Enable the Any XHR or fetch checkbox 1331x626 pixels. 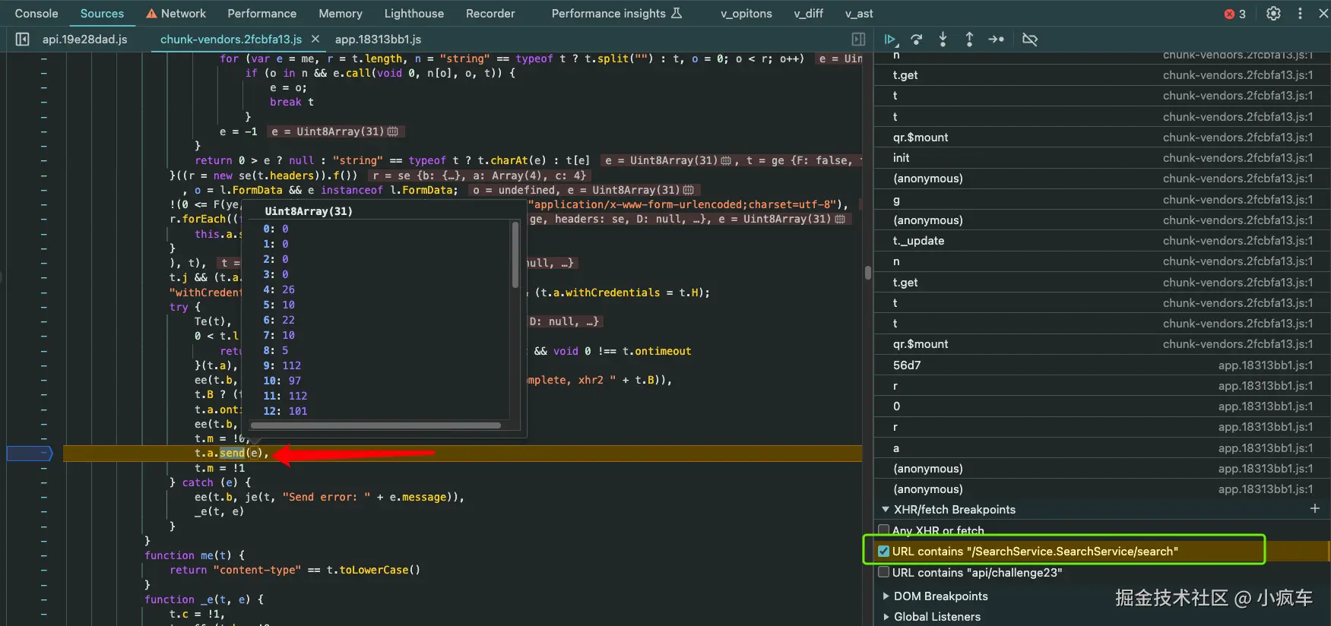884,530
